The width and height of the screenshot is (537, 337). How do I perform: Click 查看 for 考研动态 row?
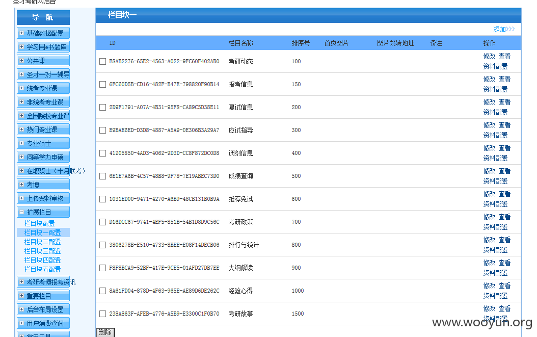pyautogui.click(x=504, y=56)
